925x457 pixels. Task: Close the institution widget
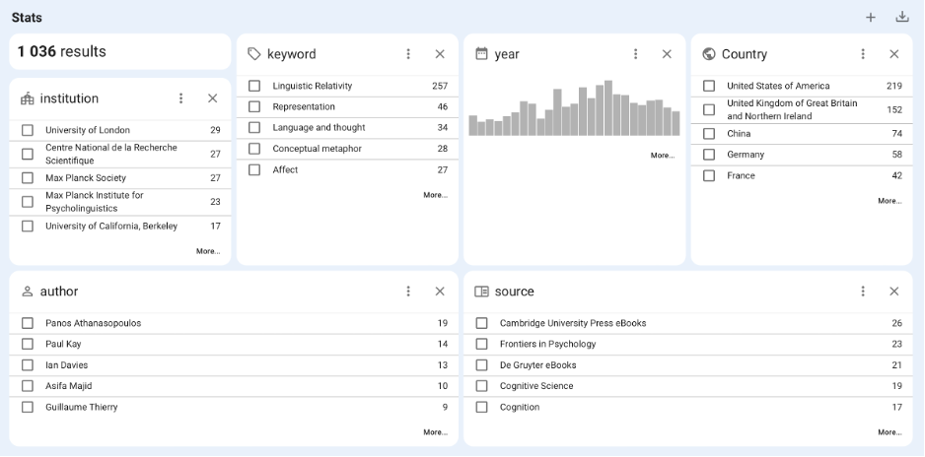212,98
